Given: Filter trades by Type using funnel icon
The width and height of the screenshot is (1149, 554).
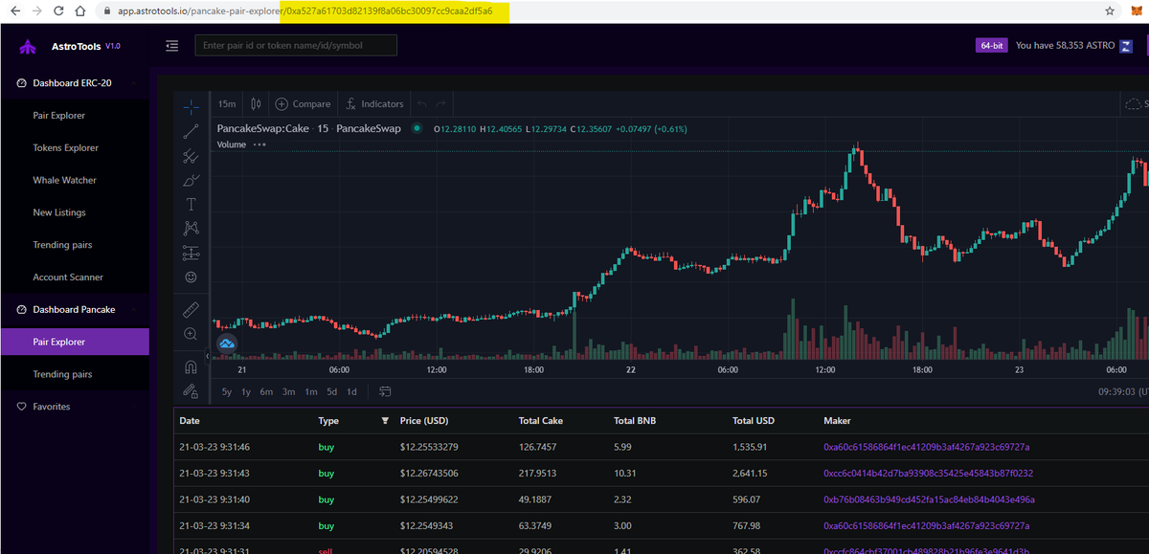Looking at the screenshot, I should click(x=386, y=420).
